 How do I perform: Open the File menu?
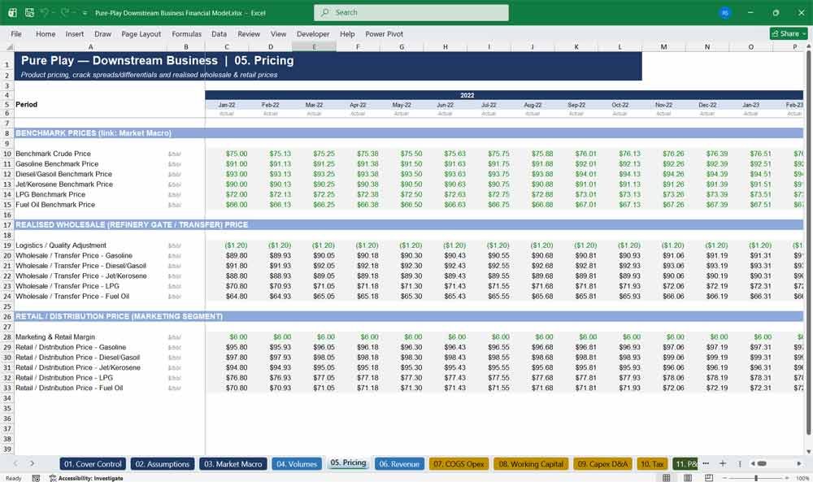point(16,33)
